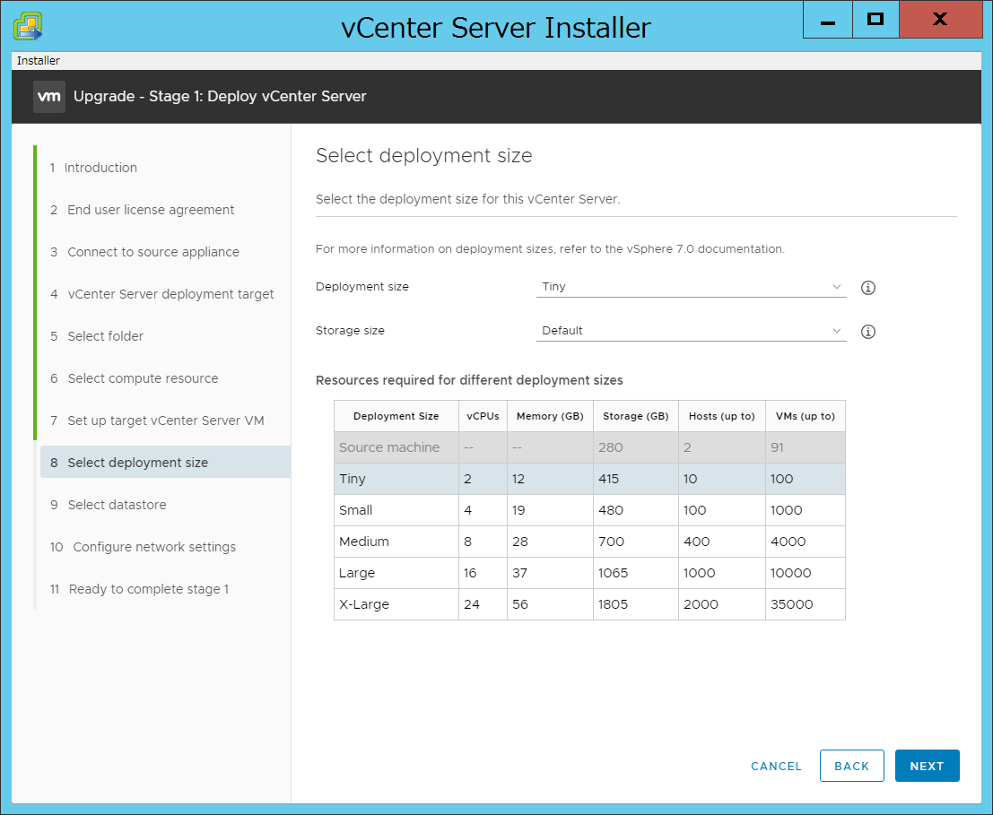Click the Large row label
Viewport: 993px width, 815px height.
(357, 573)
